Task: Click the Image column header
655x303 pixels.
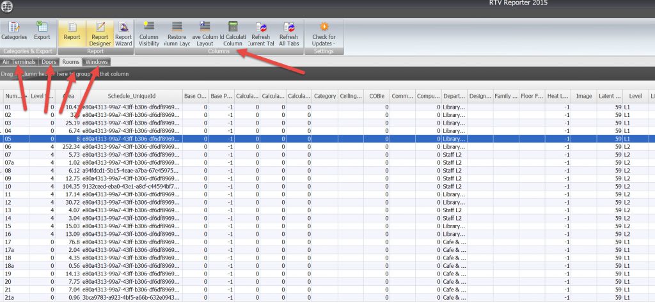Action: (x=583, y=96)
